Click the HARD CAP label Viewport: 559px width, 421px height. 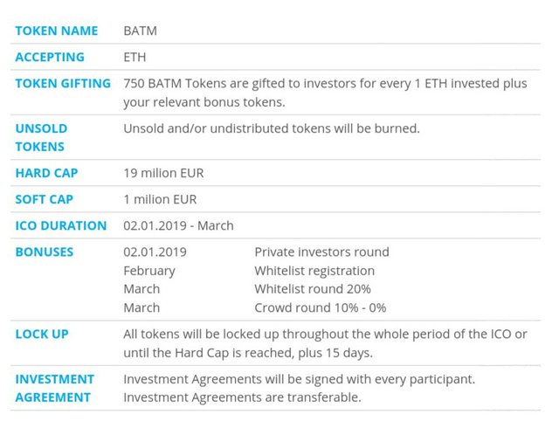point(46,173)
